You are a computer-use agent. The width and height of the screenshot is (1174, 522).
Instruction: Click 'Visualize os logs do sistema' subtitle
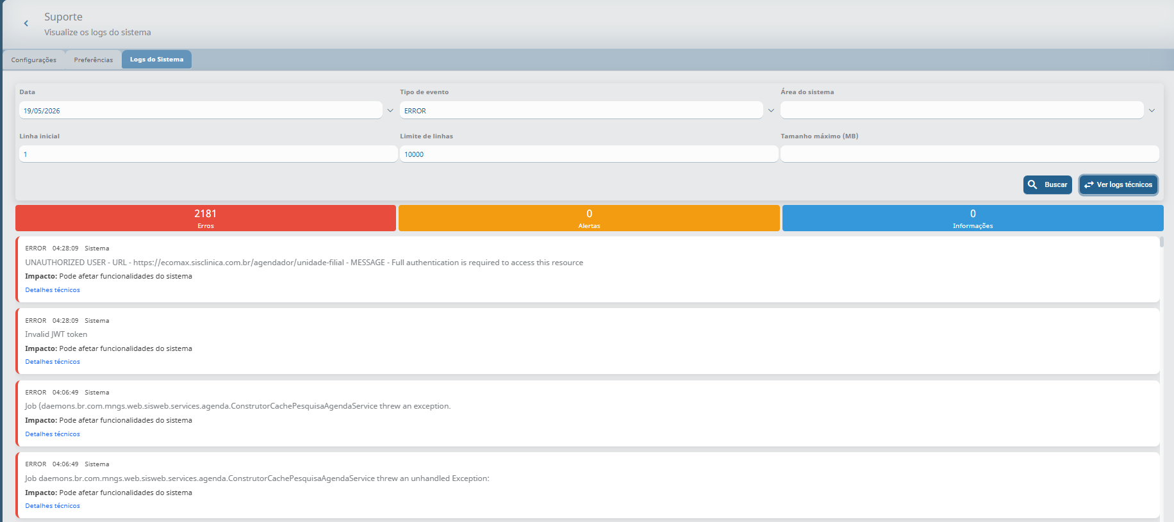pos(97,32)
